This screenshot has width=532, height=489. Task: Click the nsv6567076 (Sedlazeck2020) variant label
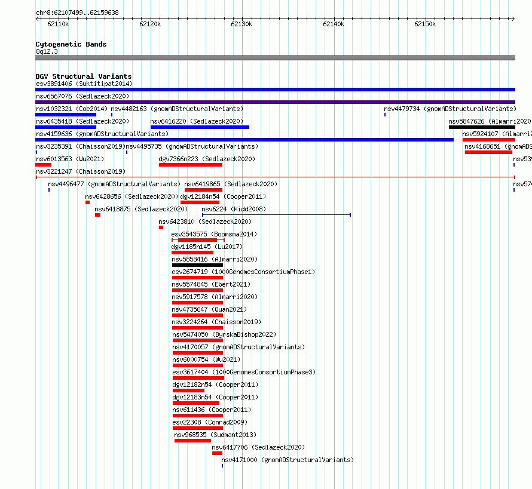(x=82, y=96)
